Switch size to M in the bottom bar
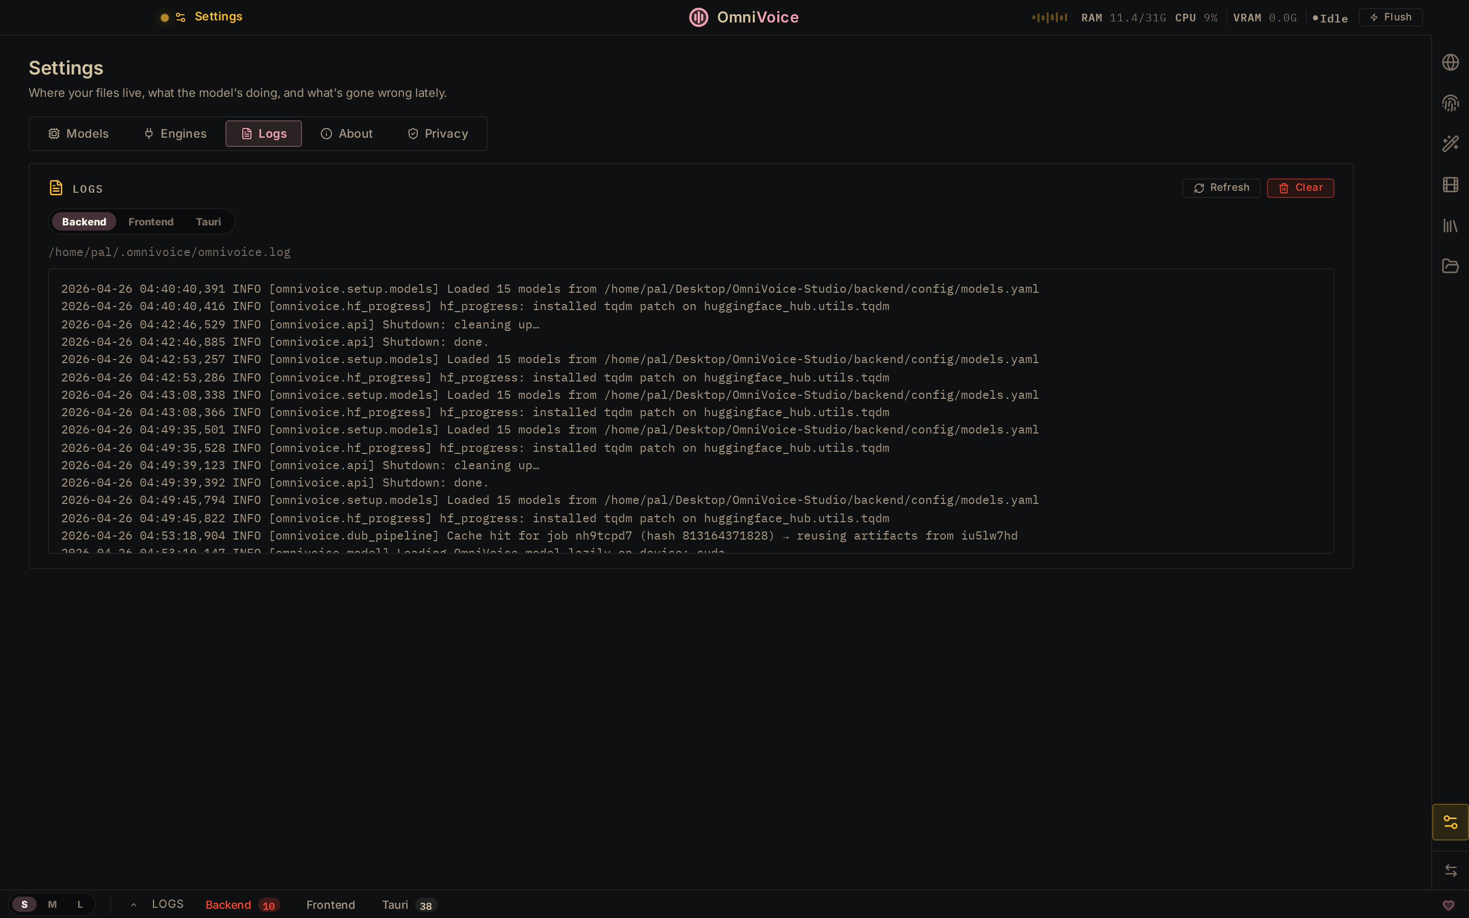This screenshot has width=1469, height=918. (52, 904)
